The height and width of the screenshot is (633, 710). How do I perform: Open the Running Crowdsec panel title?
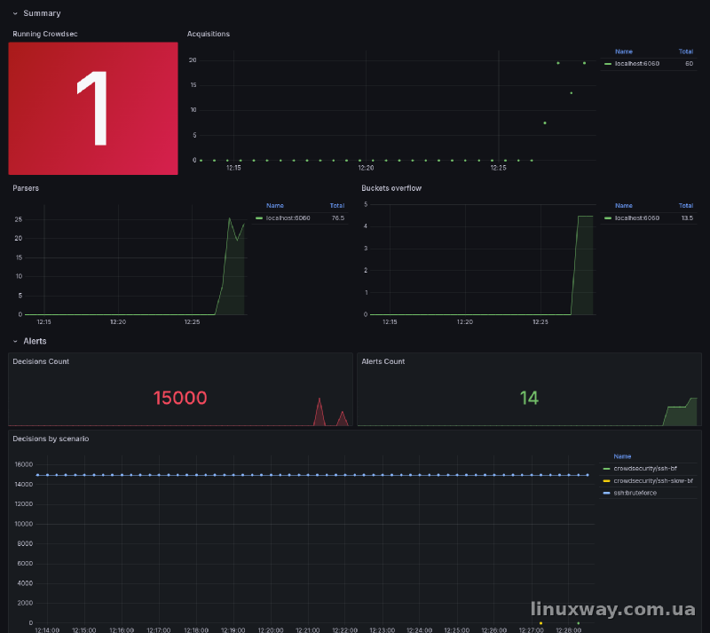coord(45,34)
